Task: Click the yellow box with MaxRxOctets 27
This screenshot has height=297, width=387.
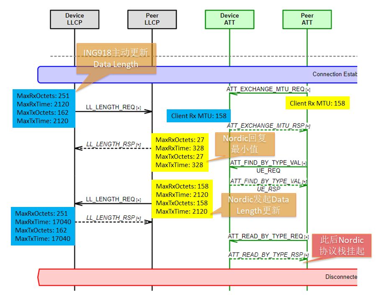Action: (179, 152)
